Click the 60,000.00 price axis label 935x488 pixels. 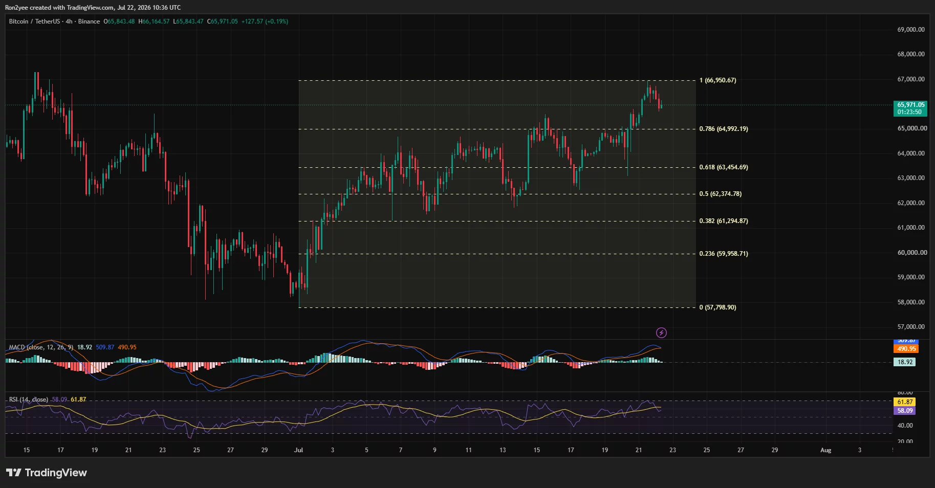[911, 253]
